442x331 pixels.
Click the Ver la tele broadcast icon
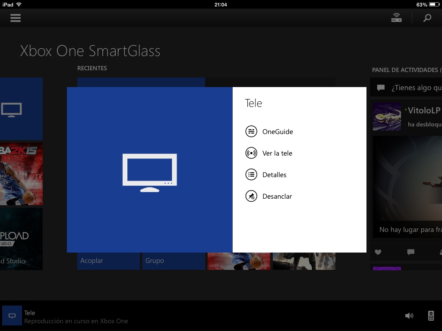click(x=251, y=153)
